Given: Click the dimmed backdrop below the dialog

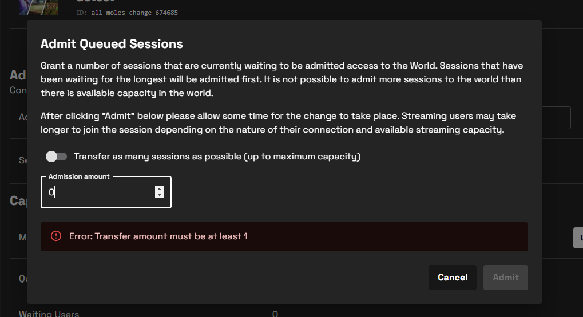Looking at the screenshot, I should point(400,311).
